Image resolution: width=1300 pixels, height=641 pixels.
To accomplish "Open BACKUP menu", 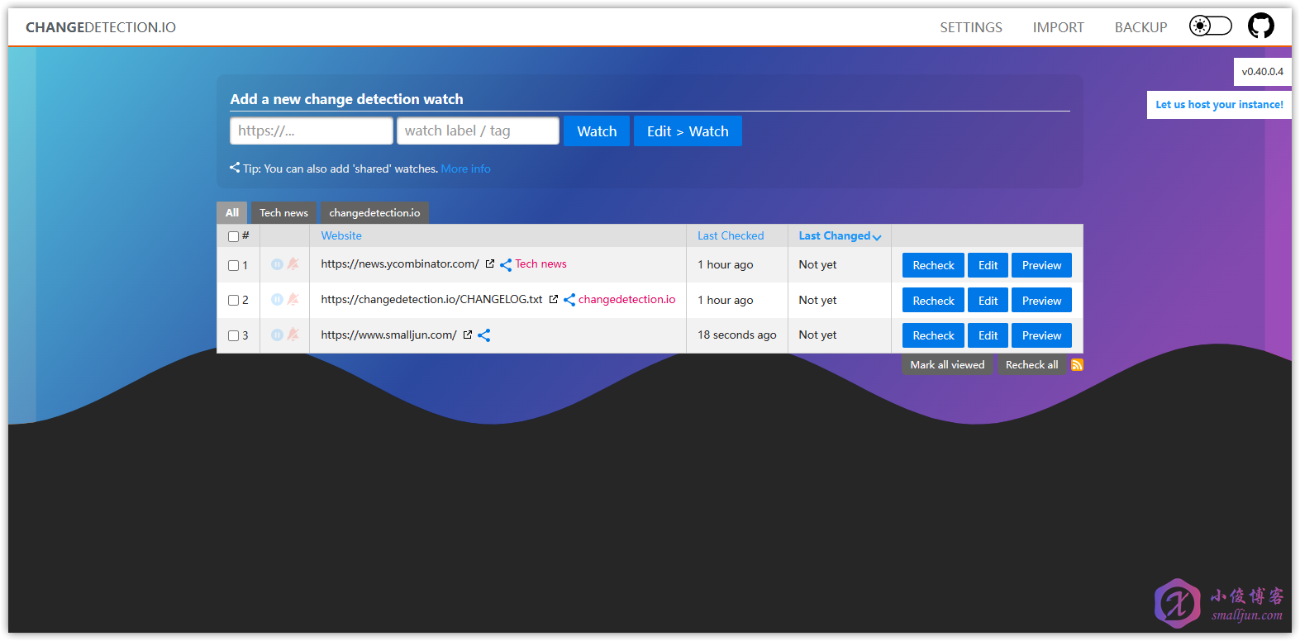I will point(1141,27).
